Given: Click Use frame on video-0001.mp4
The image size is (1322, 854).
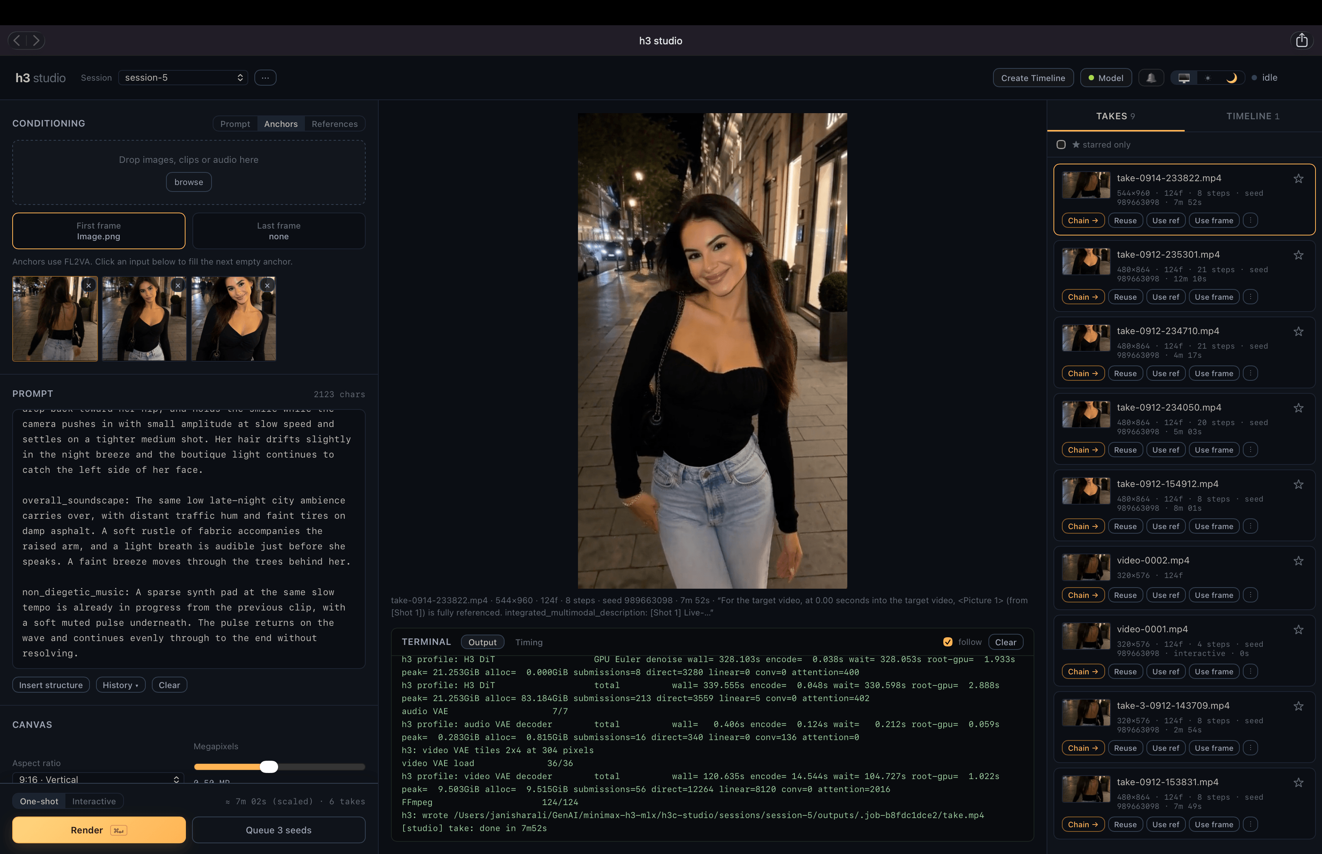Looking at the screenshot, I should pyautogui.click(x=1214, y=672).
